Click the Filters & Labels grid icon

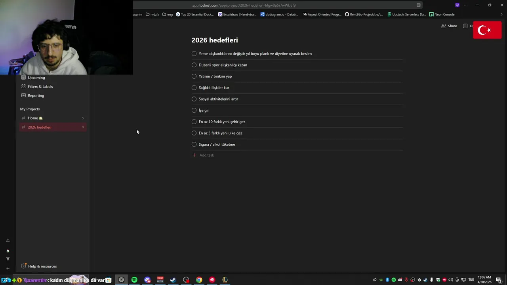23,86
